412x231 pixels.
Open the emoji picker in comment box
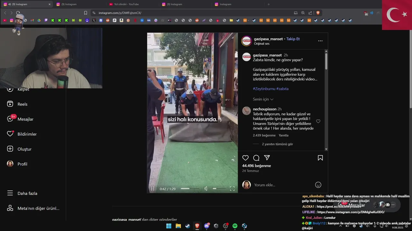[x=318, y=185]
